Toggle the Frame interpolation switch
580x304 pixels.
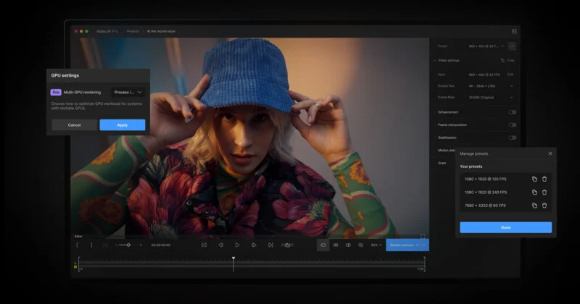tap(512, 124)
